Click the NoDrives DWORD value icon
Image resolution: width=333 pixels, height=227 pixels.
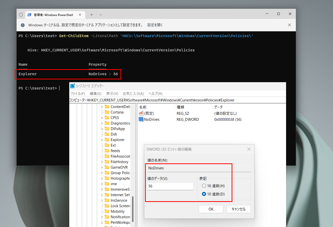[141, 119]
